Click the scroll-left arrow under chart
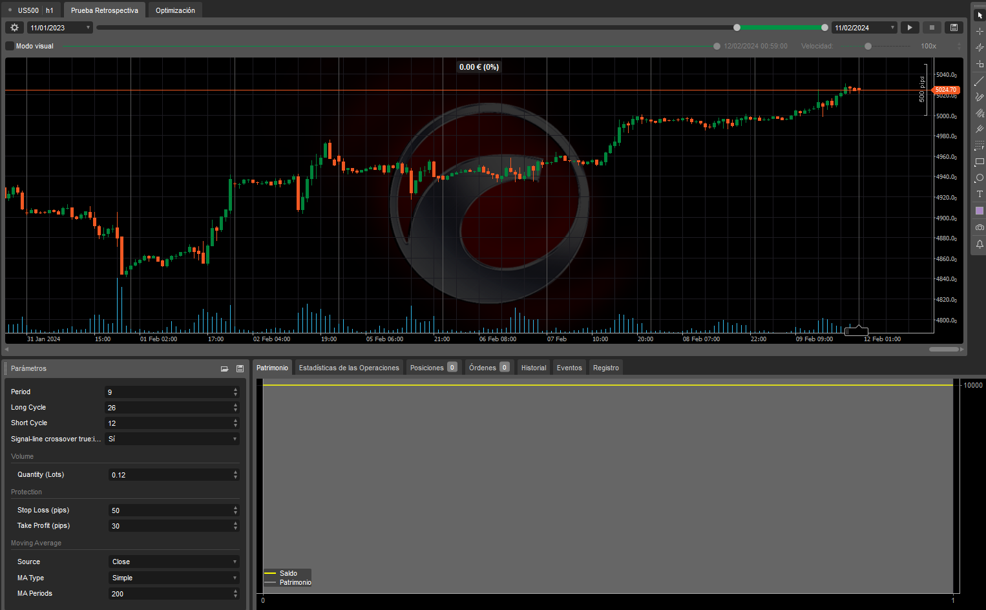The height and width of the screenshot is (610, 986). 6,350
